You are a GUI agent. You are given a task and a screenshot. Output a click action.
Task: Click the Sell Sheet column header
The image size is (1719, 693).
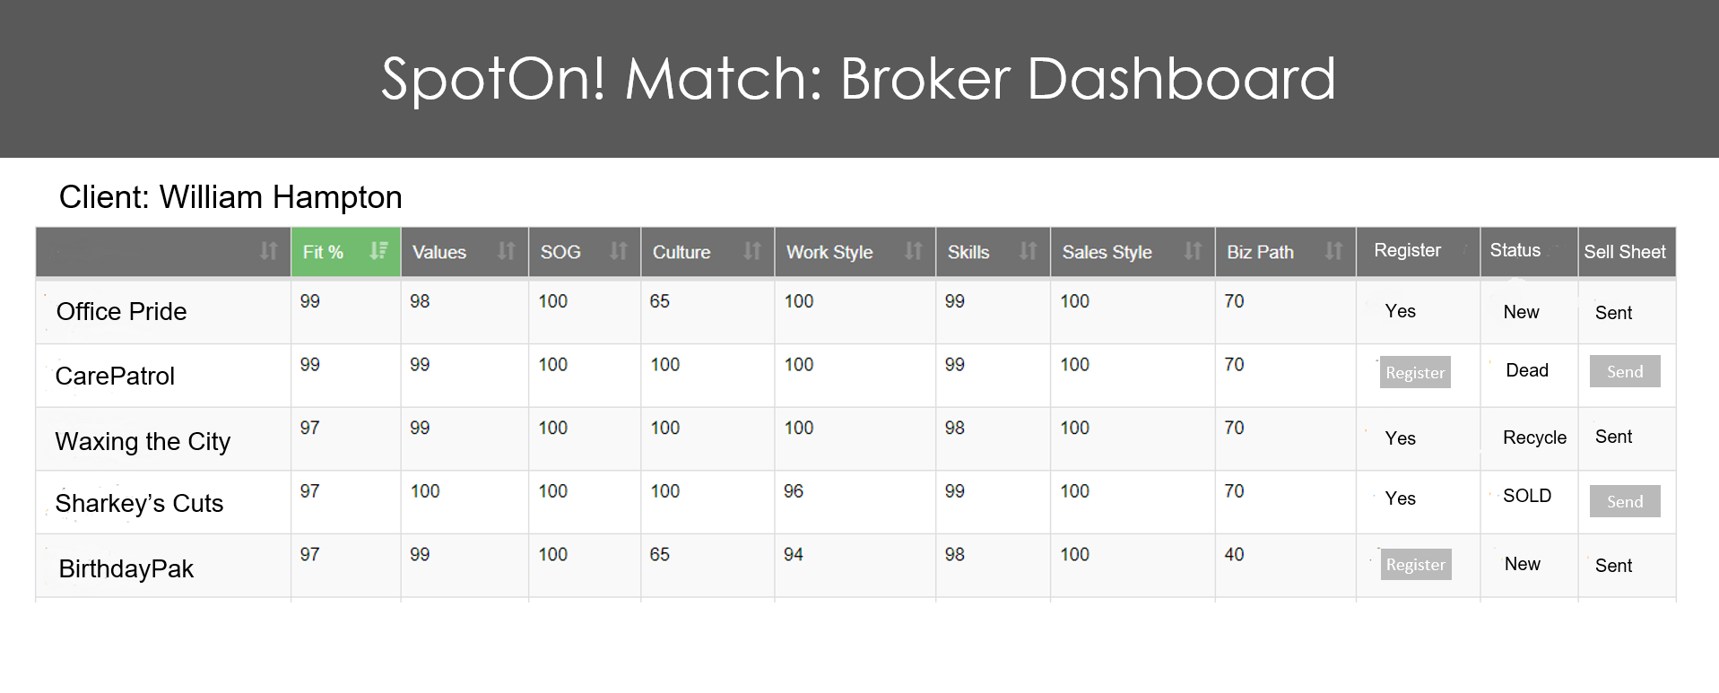tap(1625, 252)
